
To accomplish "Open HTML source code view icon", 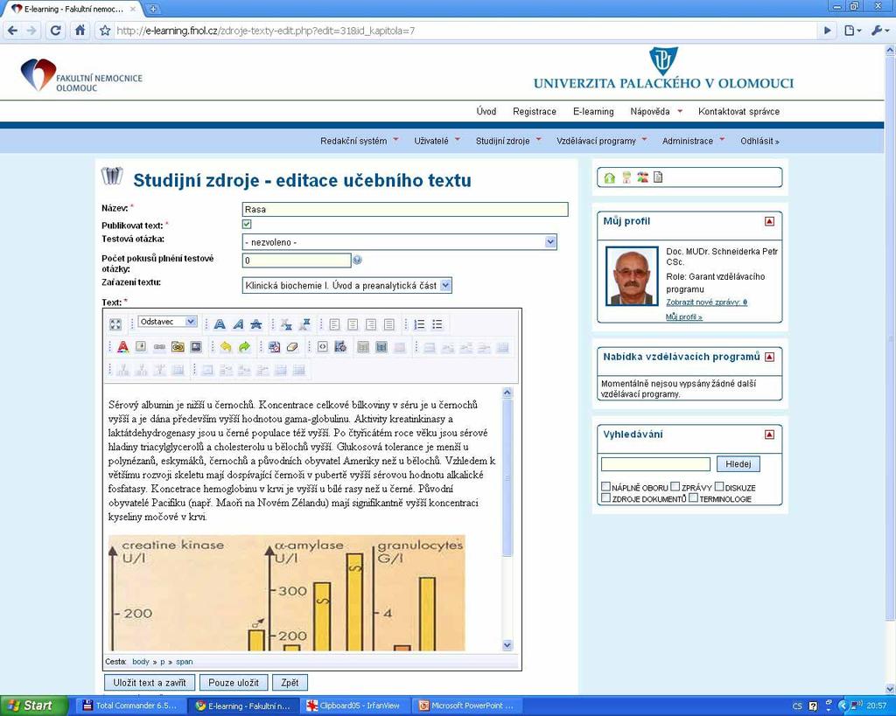I will point(322,346).
